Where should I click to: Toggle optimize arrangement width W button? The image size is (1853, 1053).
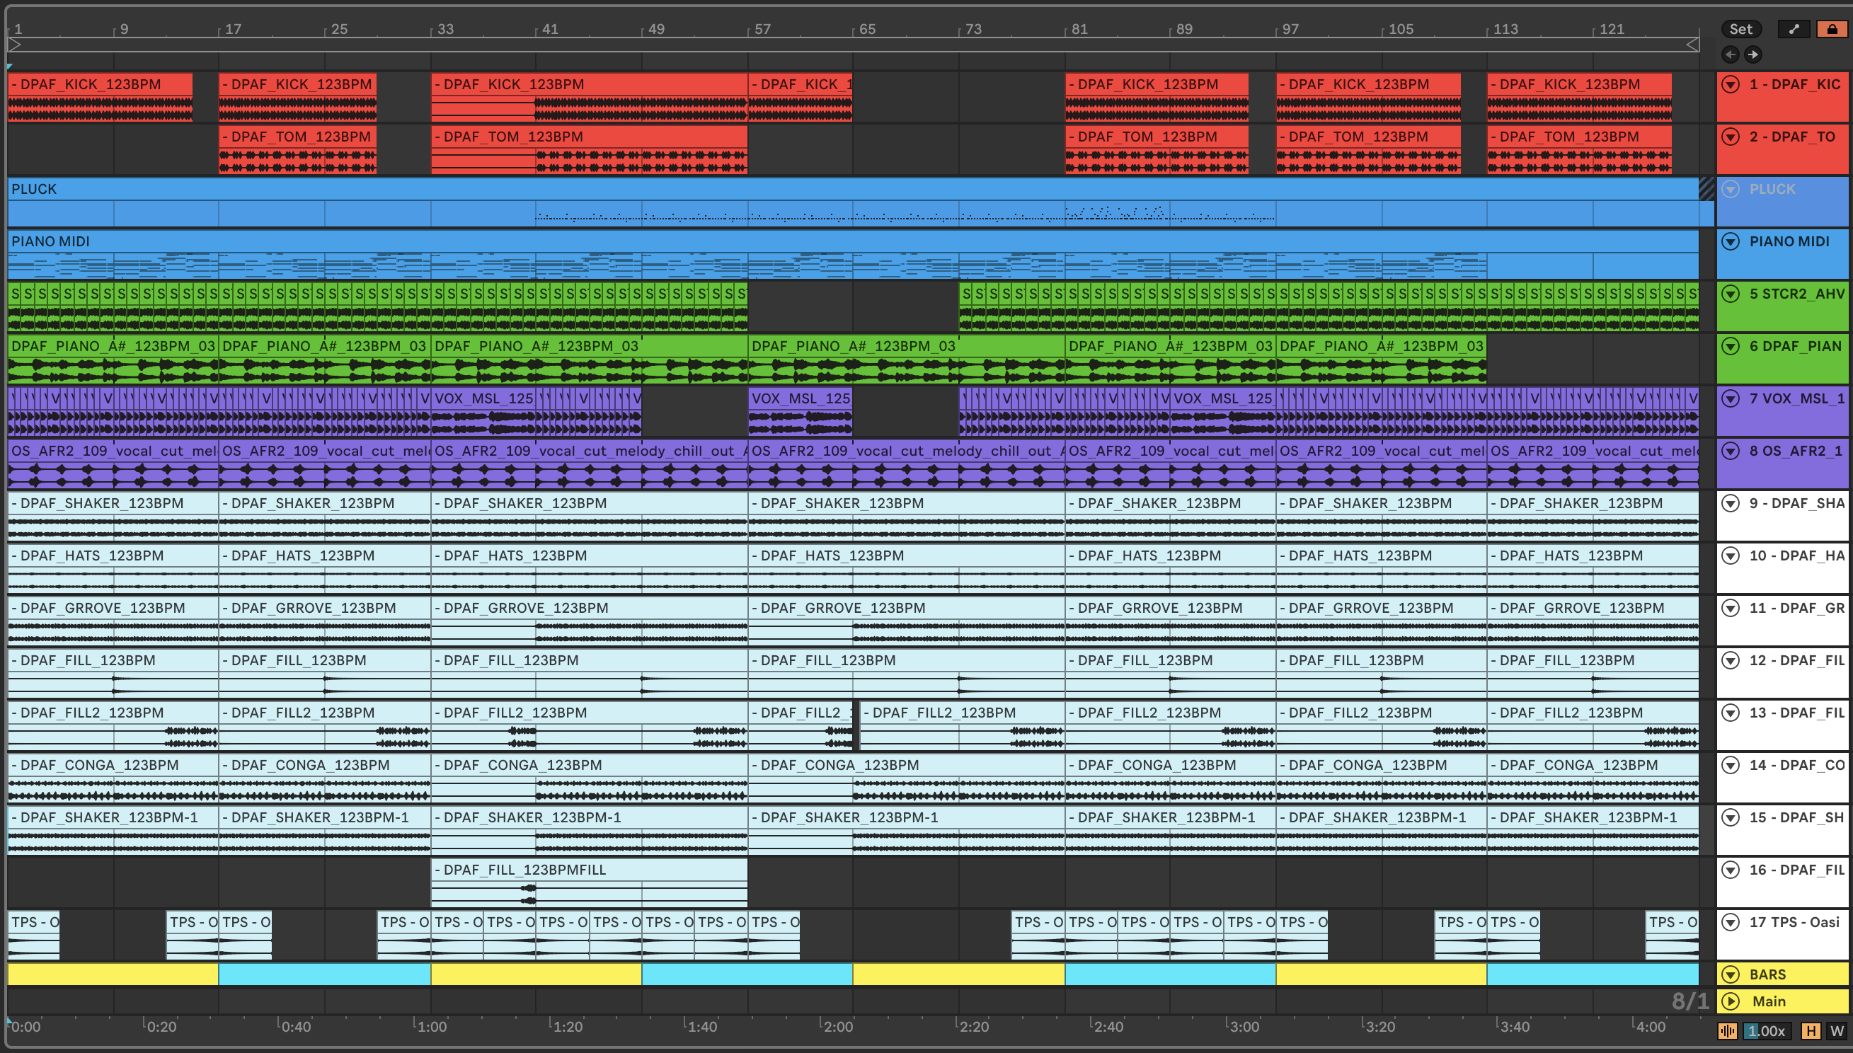[x=1836, y=1030]
